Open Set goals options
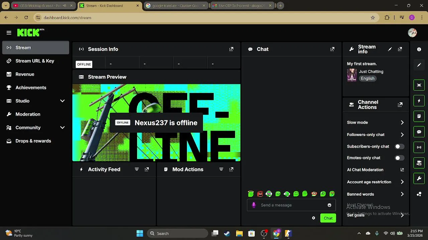428x240 pixels. (x=376, y=215)
